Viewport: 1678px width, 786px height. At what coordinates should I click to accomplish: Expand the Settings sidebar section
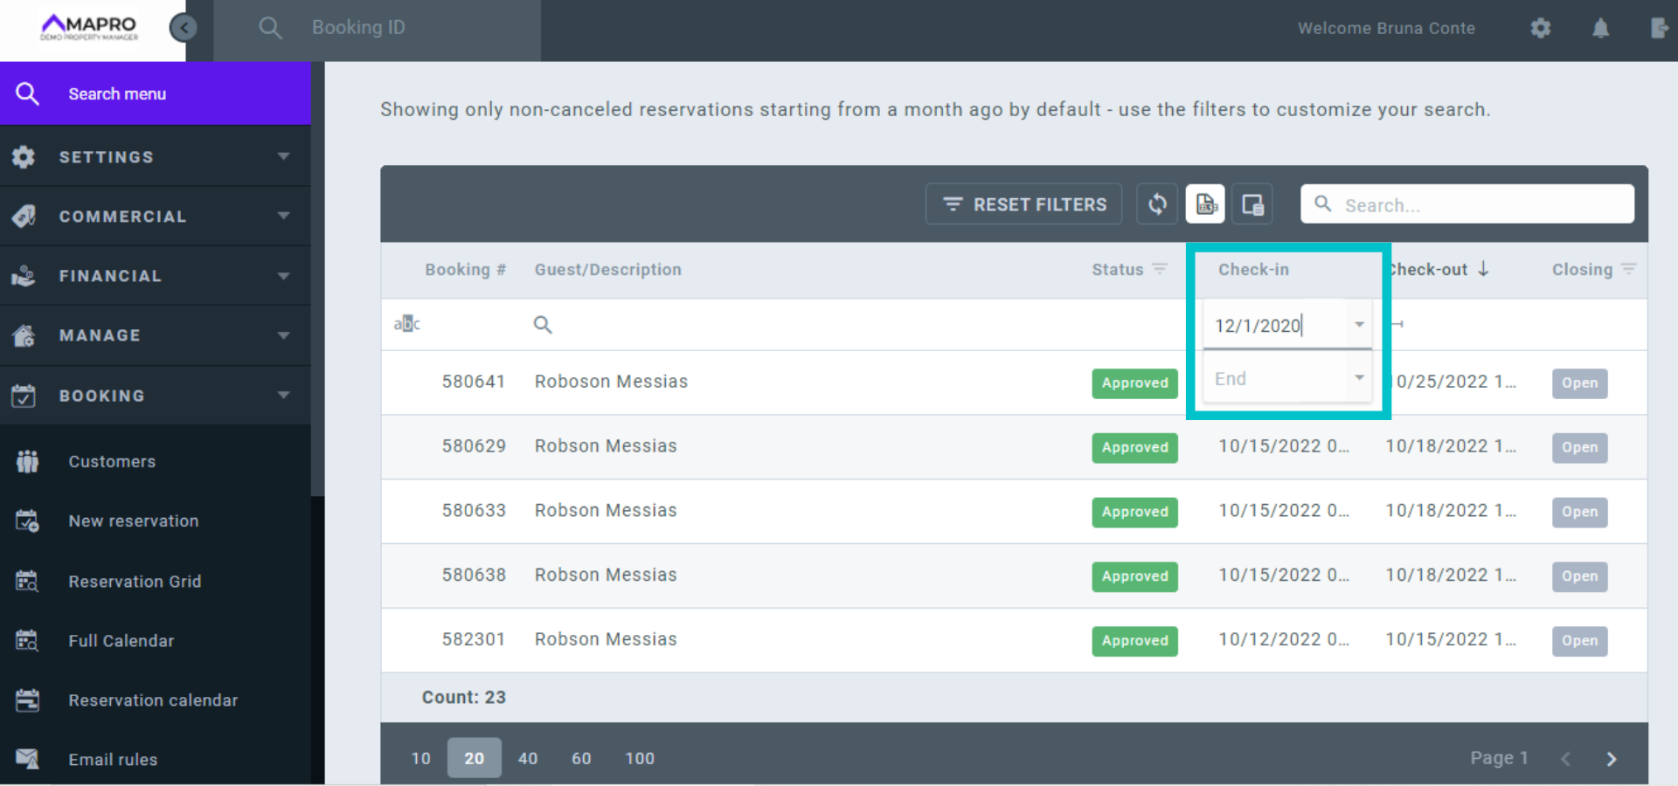coord(156,157)
